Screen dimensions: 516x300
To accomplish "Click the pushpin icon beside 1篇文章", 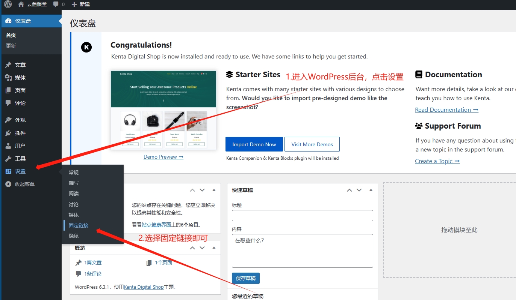I will pos(79,262).
